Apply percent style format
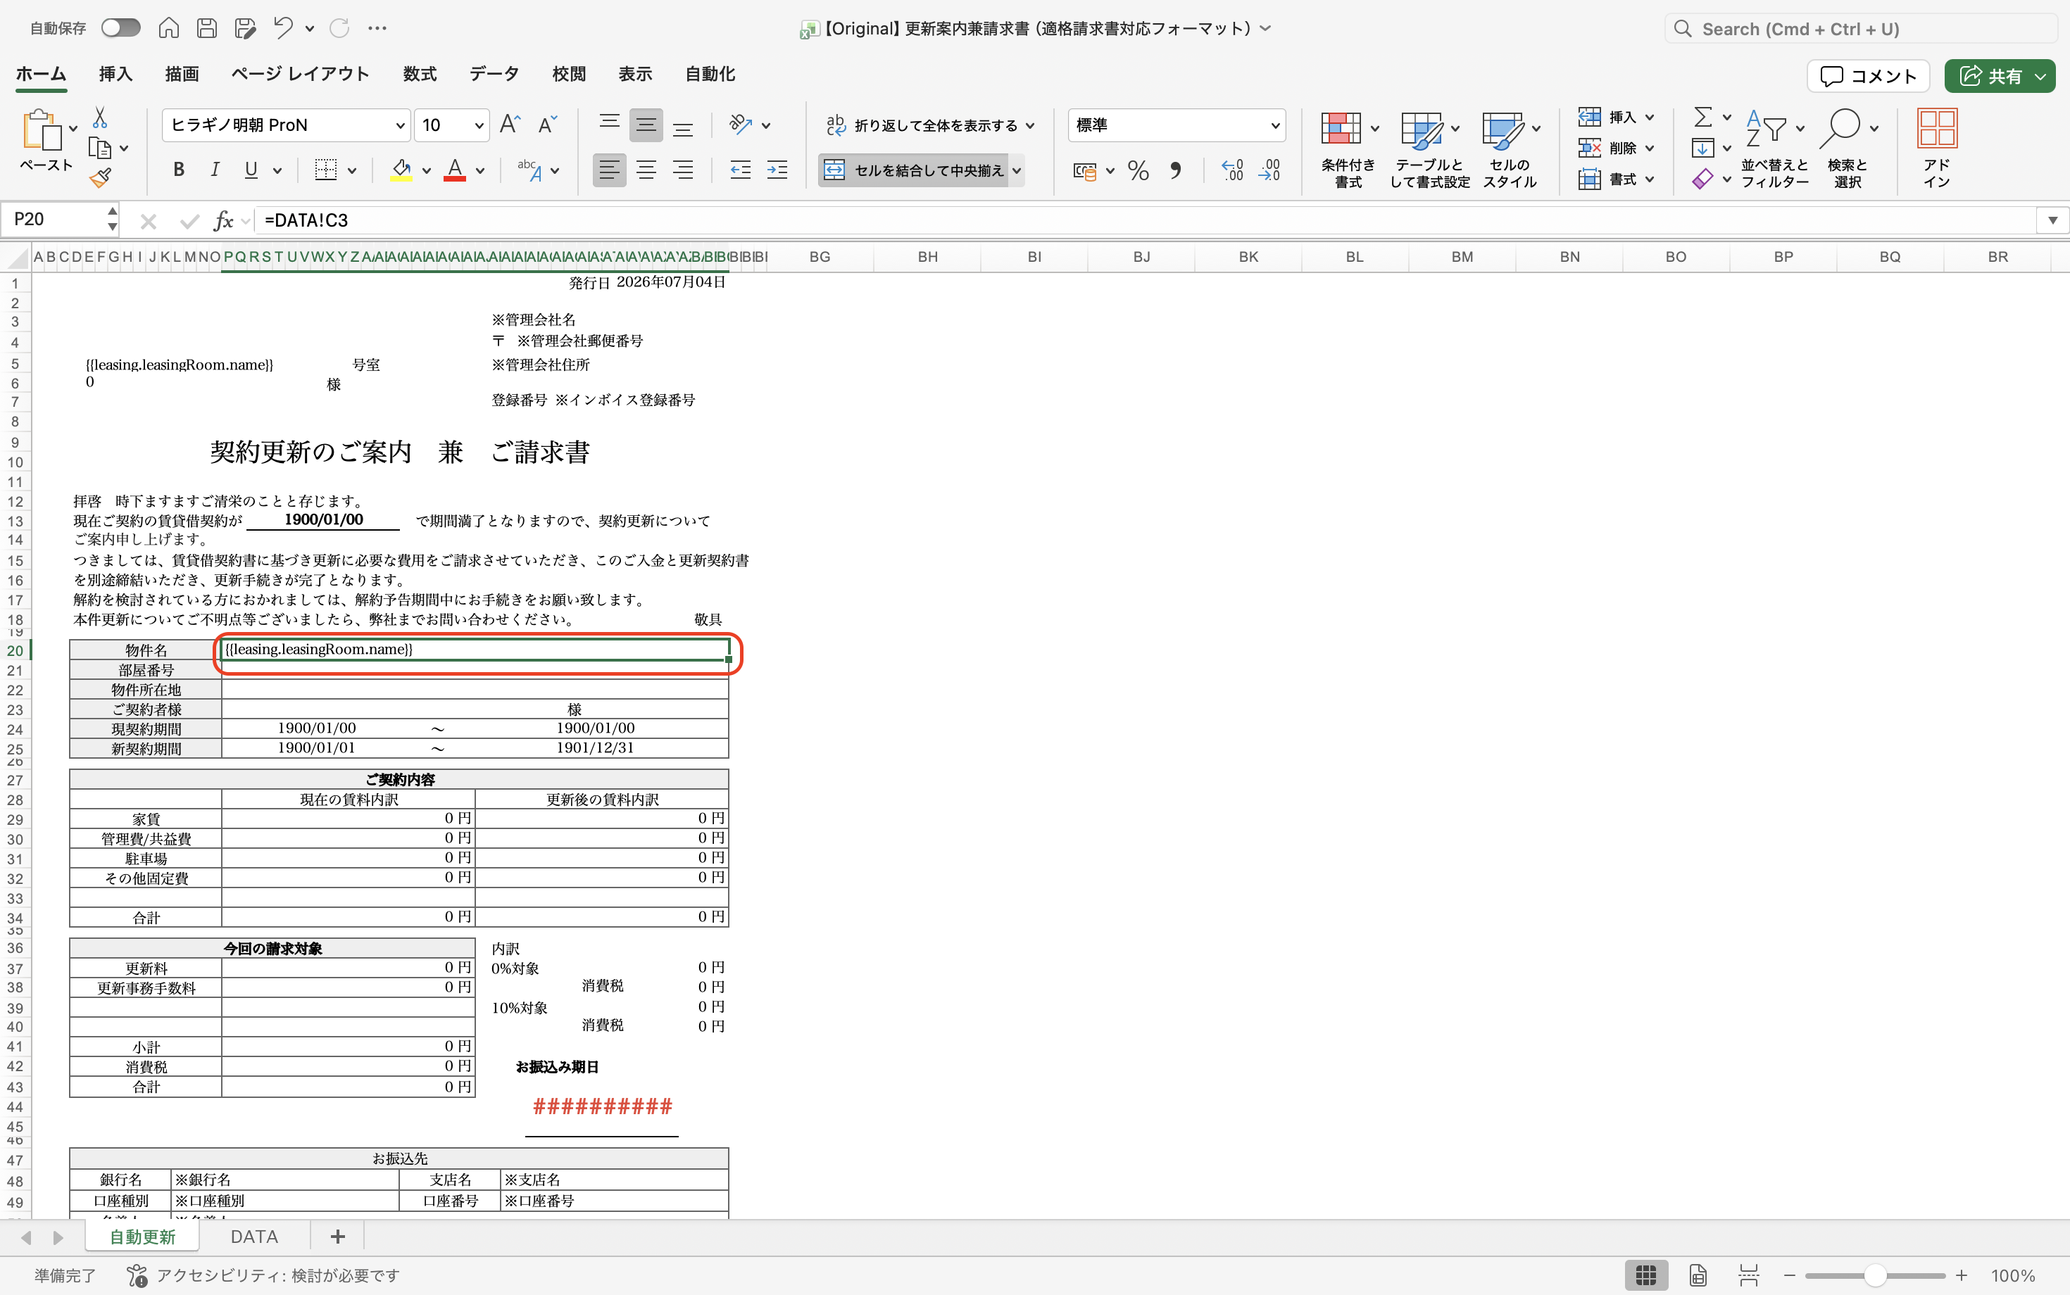The image size is (2070, 1295). (x=1138, y=170)
